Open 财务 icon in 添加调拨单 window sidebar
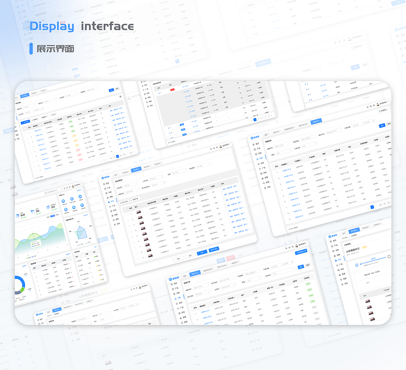This screenshot has height=370, width=406. click(111, 211)
